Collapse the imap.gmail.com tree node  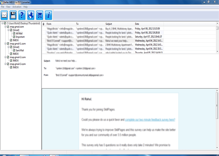pyautogui.click(x=6, y=27)
